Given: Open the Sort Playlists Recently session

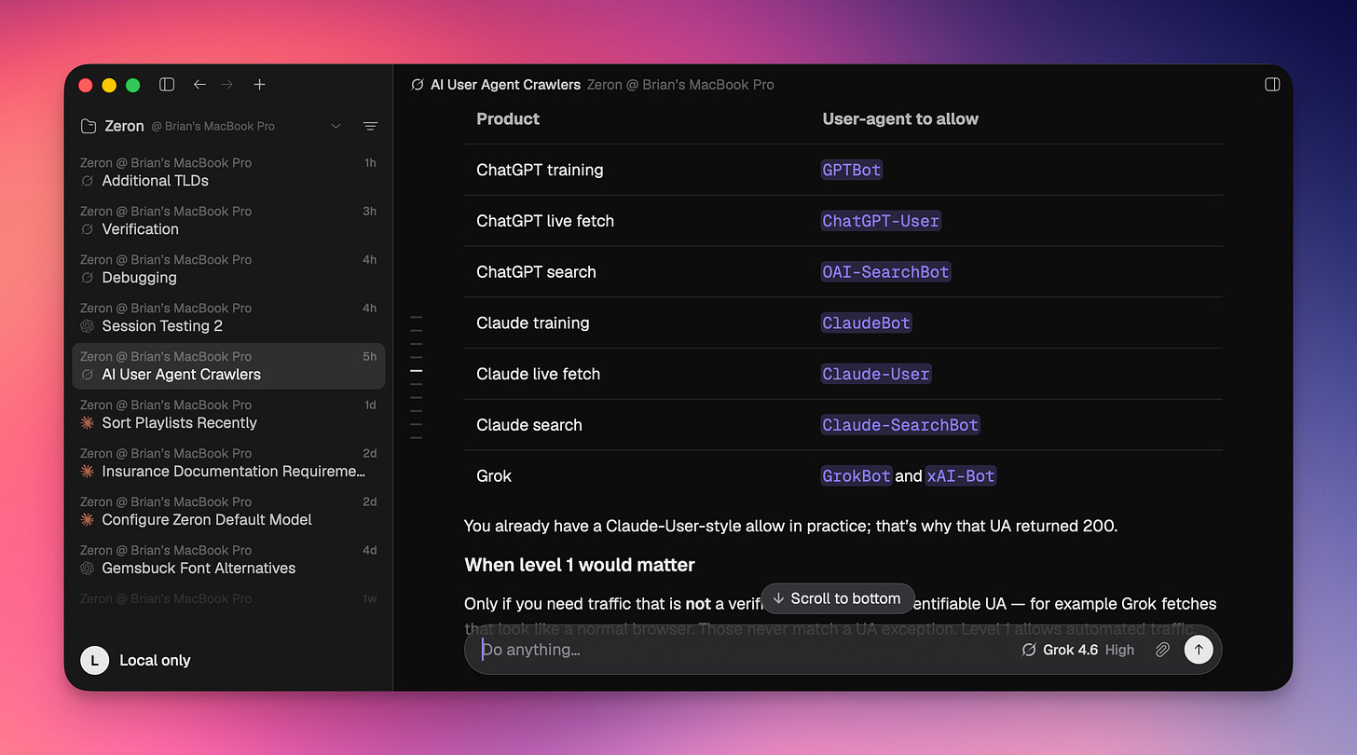Looking at the screenshot, I should 228,414.
